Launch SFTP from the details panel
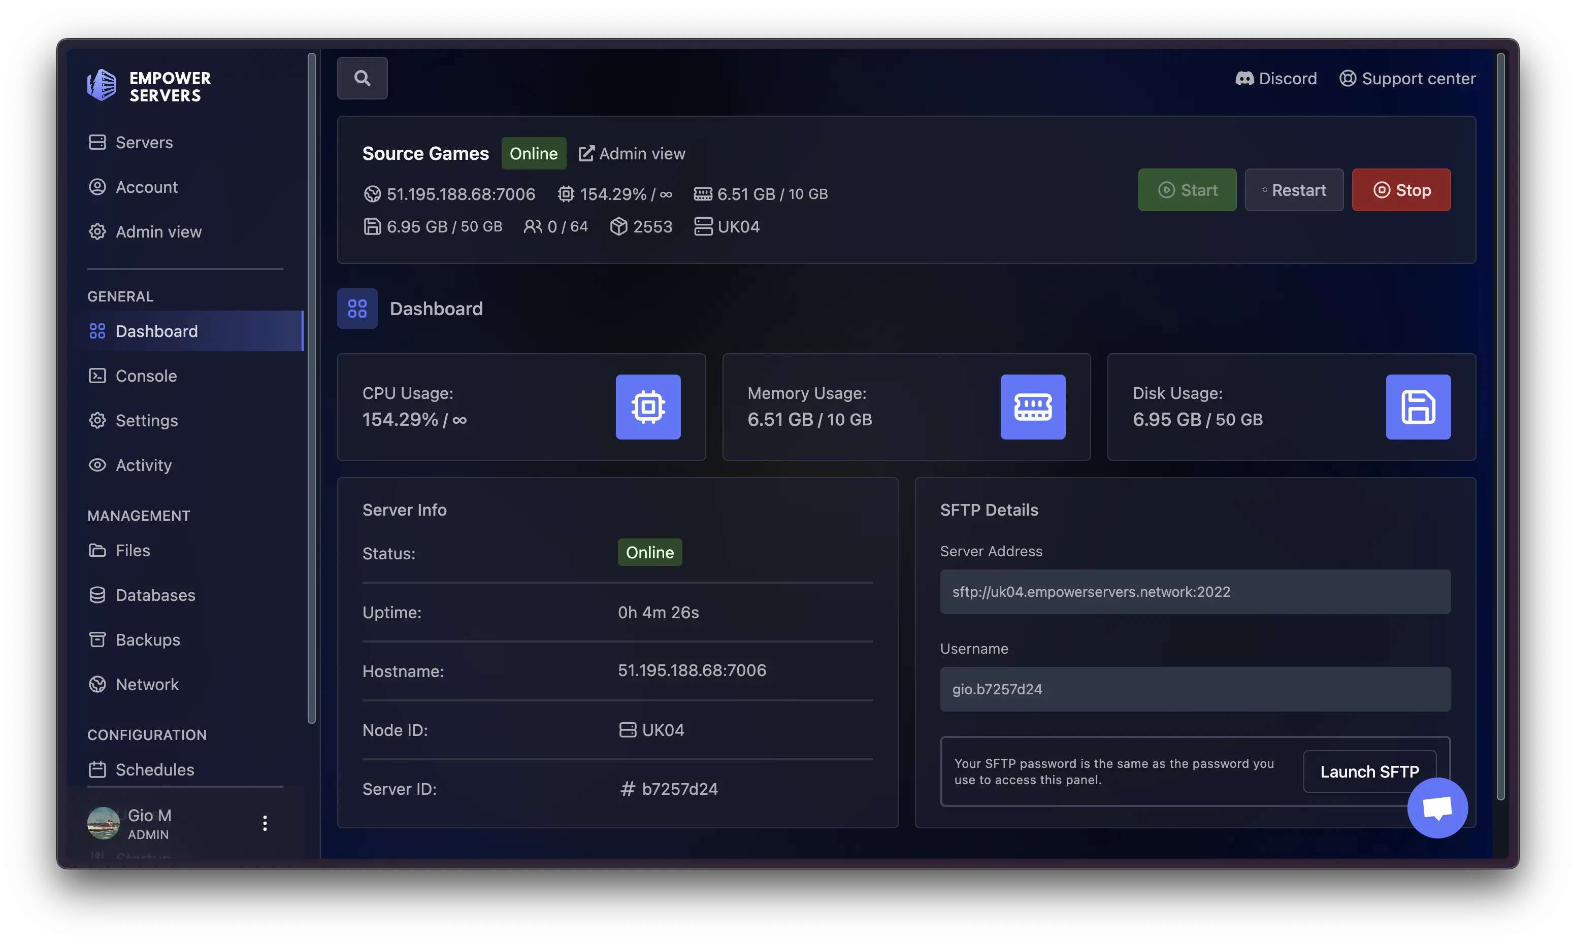The width and height of the screenshot is (1576, 944). [x=1369, y=771]
